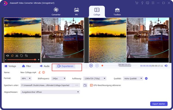173x110 pixels.
Task: Click the Aiseesoft app logo icon
Action: click(x=5, y=3)
